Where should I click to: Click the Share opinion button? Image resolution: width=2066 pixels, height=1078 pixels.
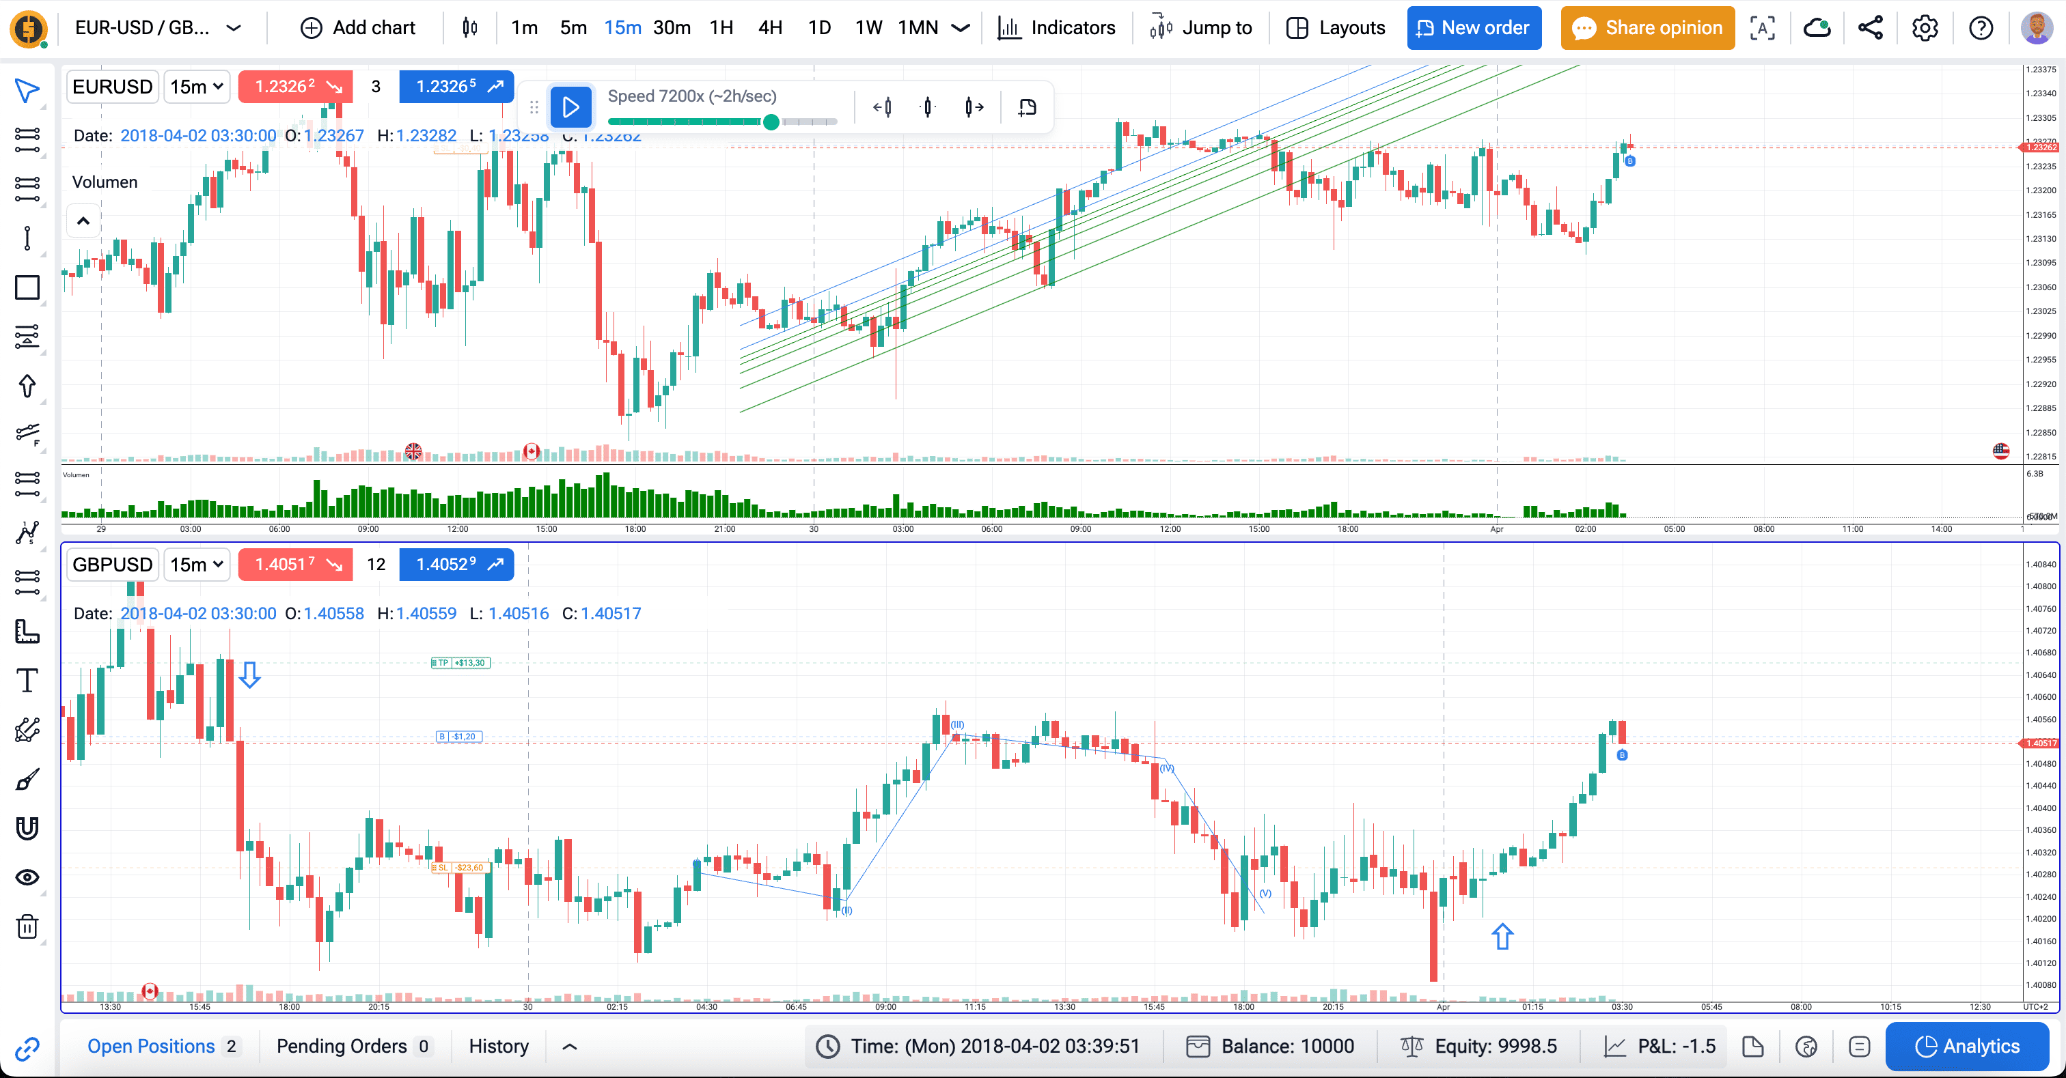coord(1646,27)
